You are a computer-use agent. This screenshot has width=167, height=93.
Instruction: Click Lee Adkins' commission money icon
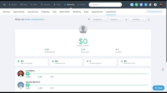click(27, 77)
